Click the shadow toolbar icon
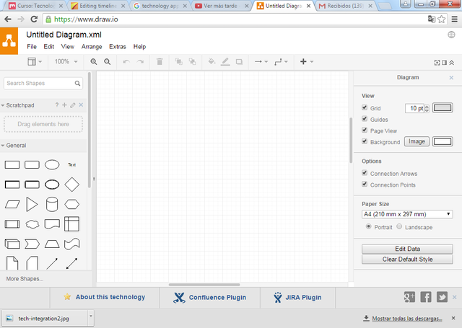The image size is (462, 328). tap(239, 62)
